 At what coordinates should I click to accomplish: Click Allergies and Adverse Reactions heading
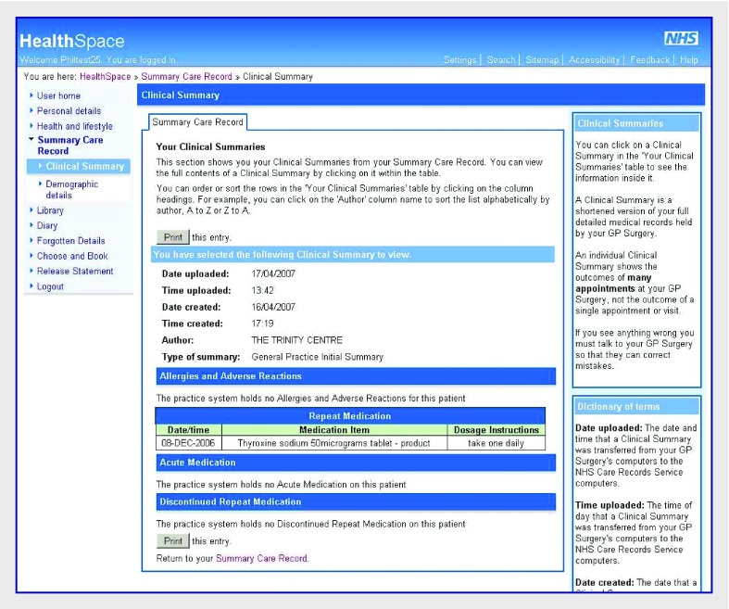pyautogui.click(x=356, y=376)
